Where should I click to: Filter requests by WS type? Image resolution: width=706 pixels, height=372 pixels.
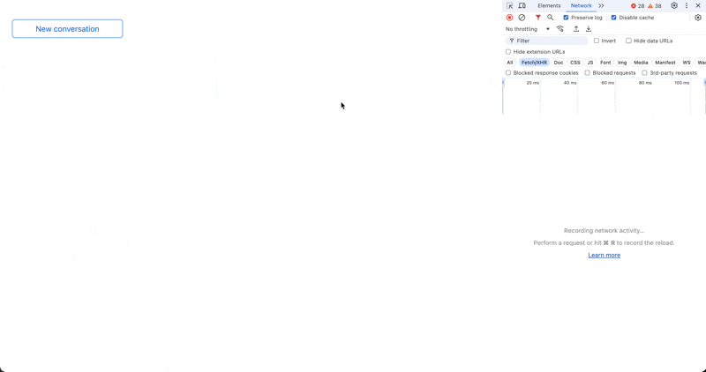(687, 63)
